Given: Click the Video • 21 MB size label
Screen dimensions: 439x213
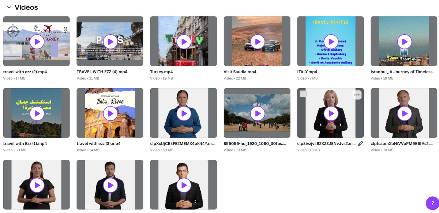Looking at the screenshot, I should [x=88, y=78].
